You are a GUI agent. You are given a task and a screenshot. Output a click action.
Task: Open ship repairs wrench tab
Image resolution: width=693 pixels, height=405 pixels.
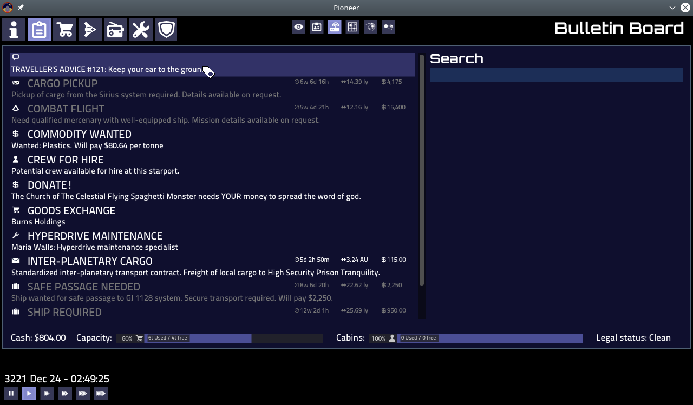[141, 29]
